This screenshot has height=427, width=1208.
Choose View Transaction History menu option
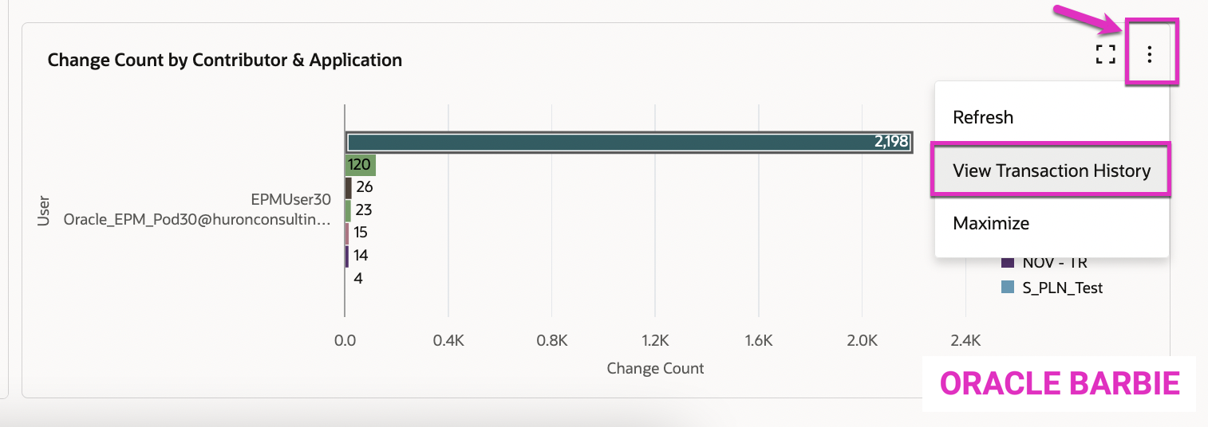tap(1051, 170)
